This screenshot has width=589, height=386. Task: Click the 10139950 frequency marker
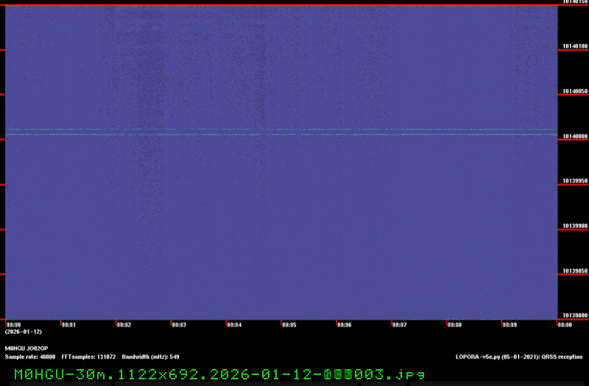(x=575, y=181)
